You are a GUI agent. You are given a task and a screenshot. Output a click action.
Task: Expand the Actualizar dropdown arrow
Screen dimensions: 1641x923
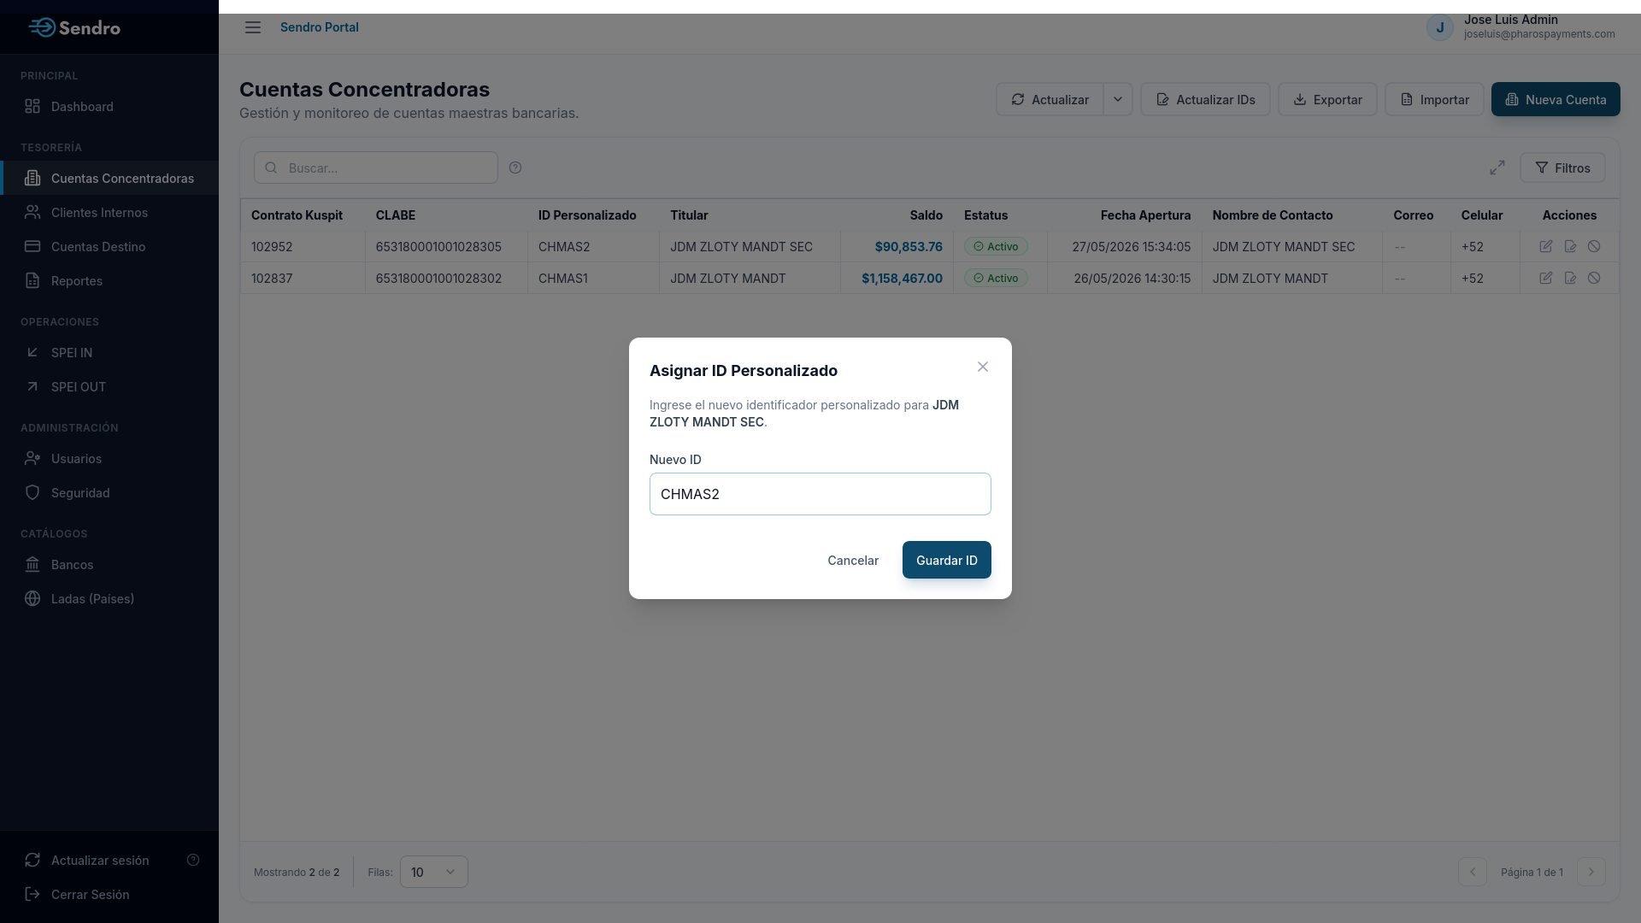1118,99
